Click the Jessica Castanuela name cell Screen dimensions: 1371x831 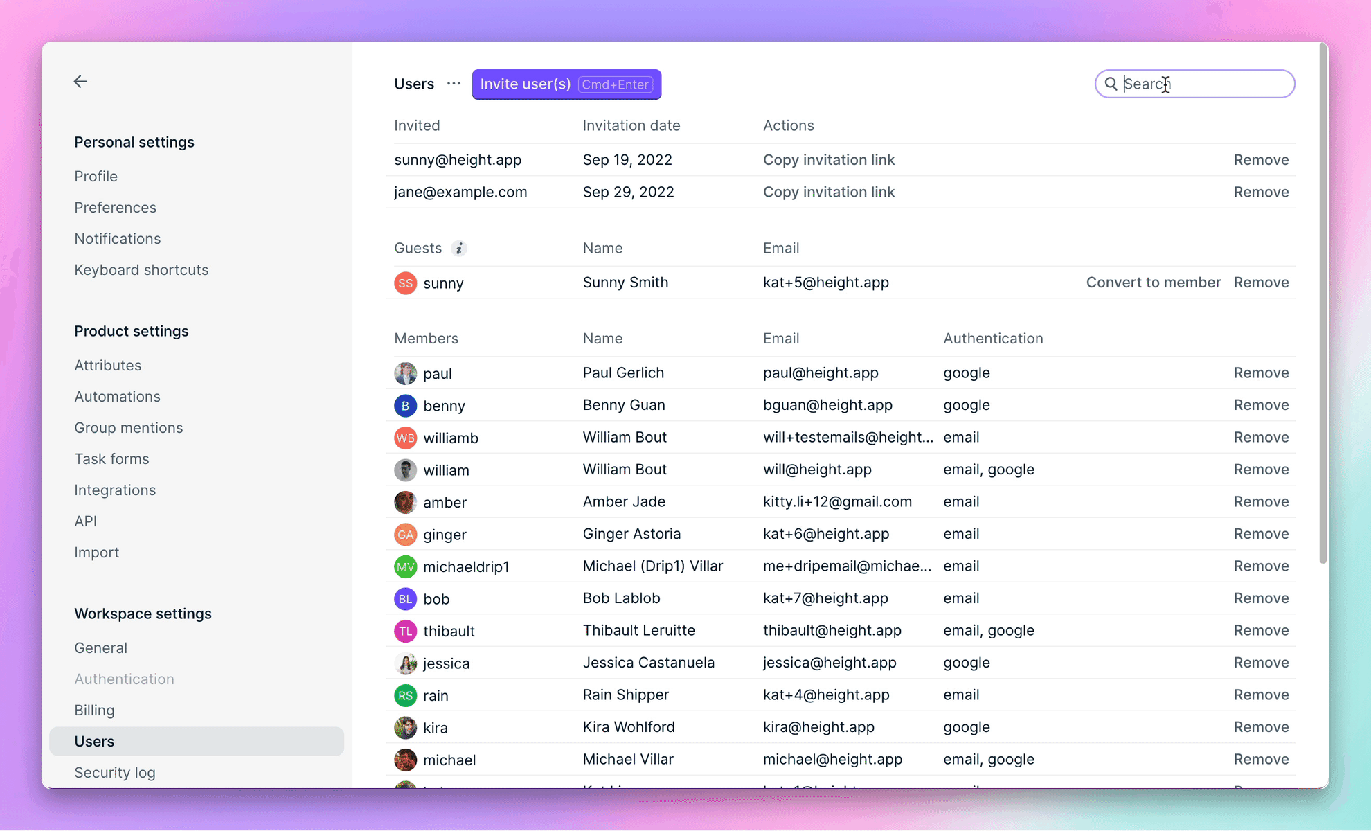[648, 663]
